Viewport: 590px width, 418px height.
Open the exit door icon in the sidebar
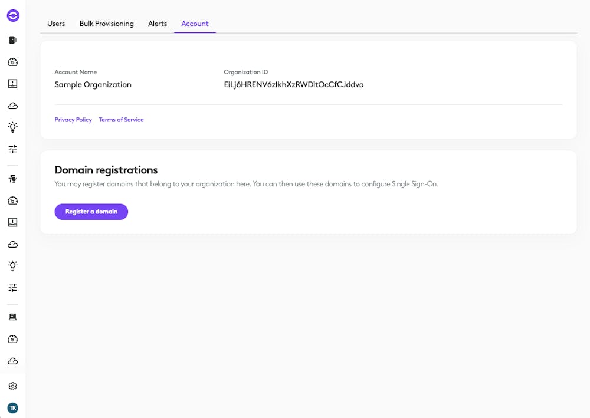(x=12, y=40)
